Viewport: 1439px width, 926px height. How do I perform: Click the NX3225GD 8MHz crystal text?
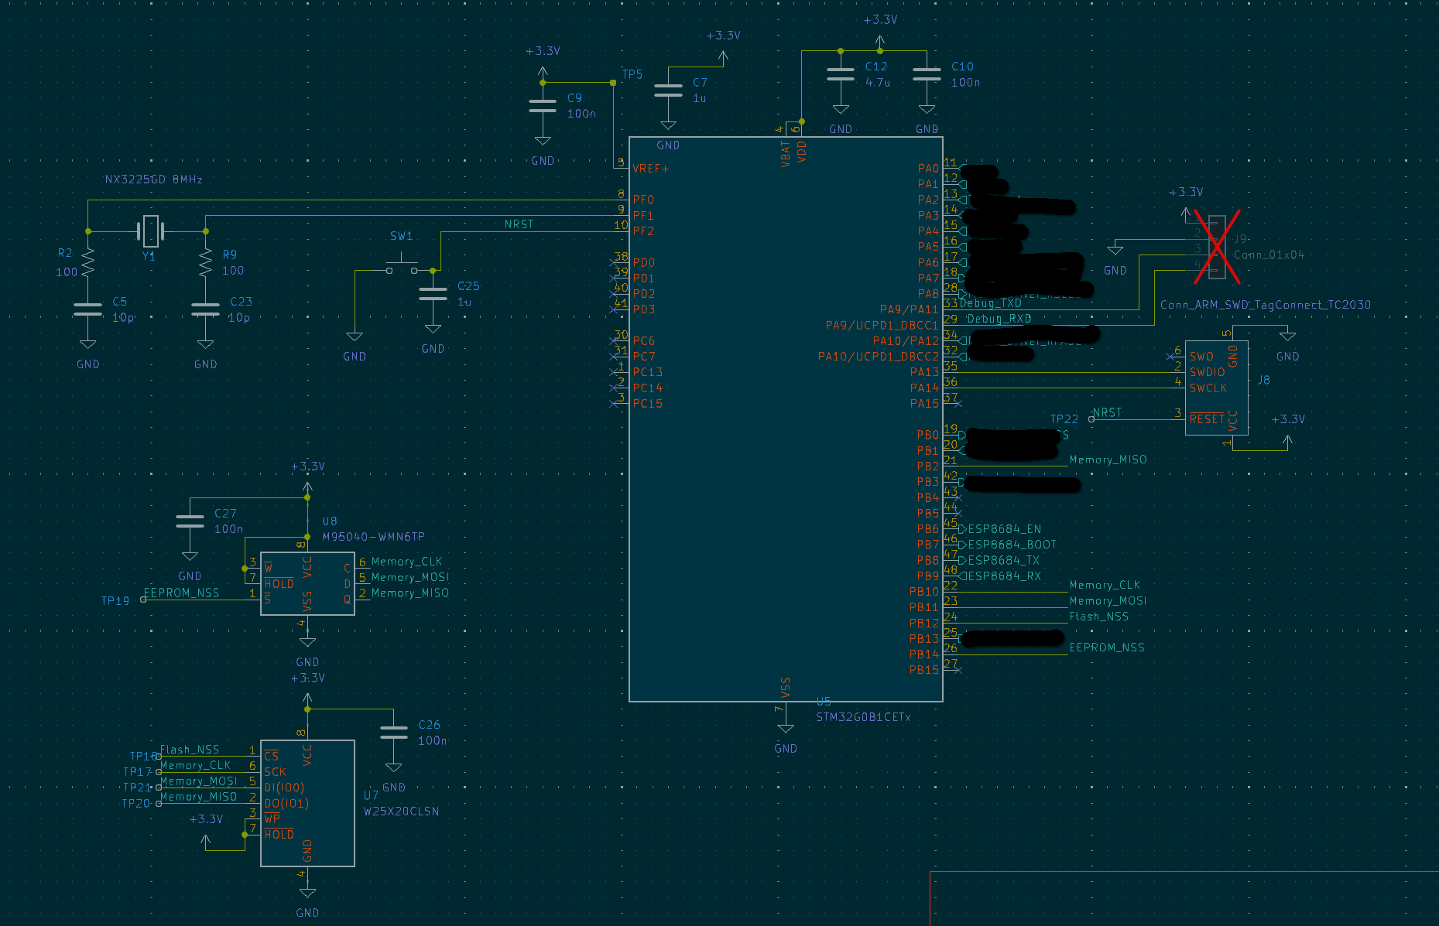(152, 178)
